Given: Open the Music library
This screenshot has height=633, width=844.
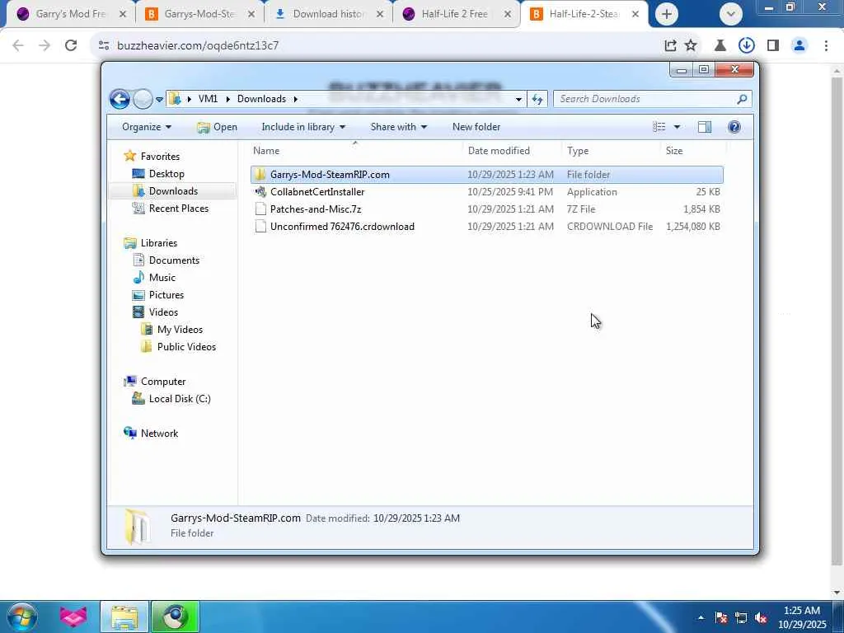Looking at the screenshot, I should [162, 278].
